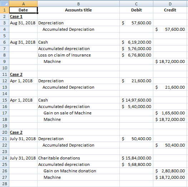The image size is (188, 187).
Task: Select credit value $2,80,800.00
Action: pyautogui.click(x=170, y=171)
